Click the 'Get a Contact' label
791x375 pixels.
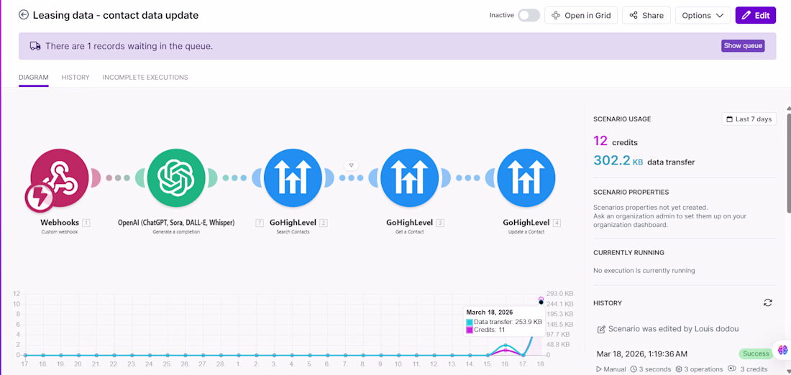click(410, 232)
